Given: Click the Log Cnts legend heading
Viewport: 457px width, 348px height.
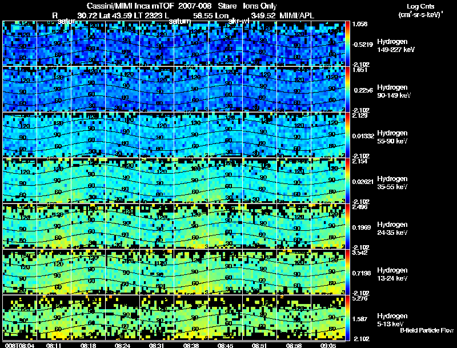Looking at the screenshot, I should click(420, 6).
